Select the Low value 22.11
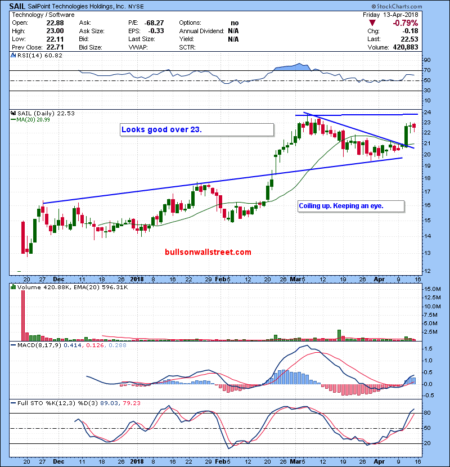 (55, 39)
